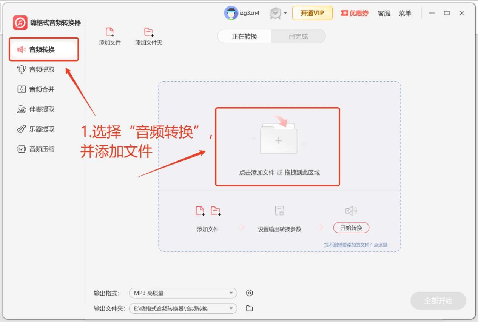
Task: Expand the dropdown arrow beside the badge
Action: tap(285, 14)
